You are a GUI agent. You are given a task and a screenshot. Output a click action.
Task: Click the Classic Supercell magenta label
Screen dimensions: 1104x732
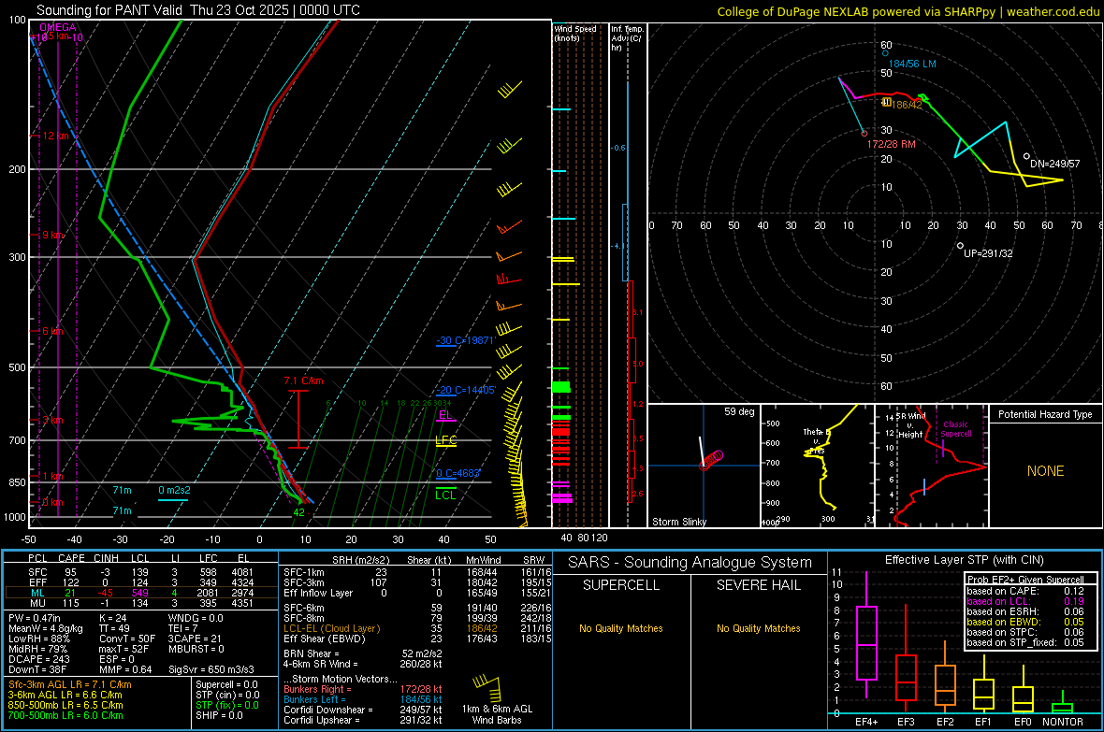pyautogui.click(x=956, y=429)
